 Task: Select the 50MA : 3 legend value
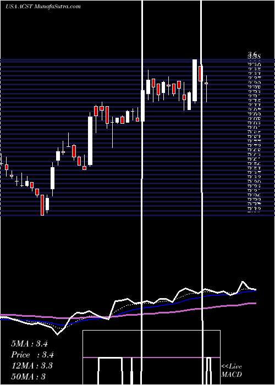28,376
